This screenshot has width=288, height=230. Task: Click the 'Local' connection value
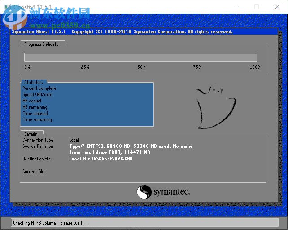74,140
